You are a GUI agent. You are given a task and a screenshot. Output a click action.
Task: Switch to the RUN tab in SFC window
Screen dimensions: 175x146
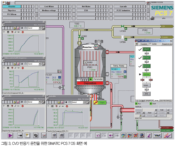[156, 101]
